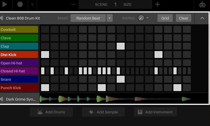
Task: Adjust the Swing knob
Action: point(141,18)
